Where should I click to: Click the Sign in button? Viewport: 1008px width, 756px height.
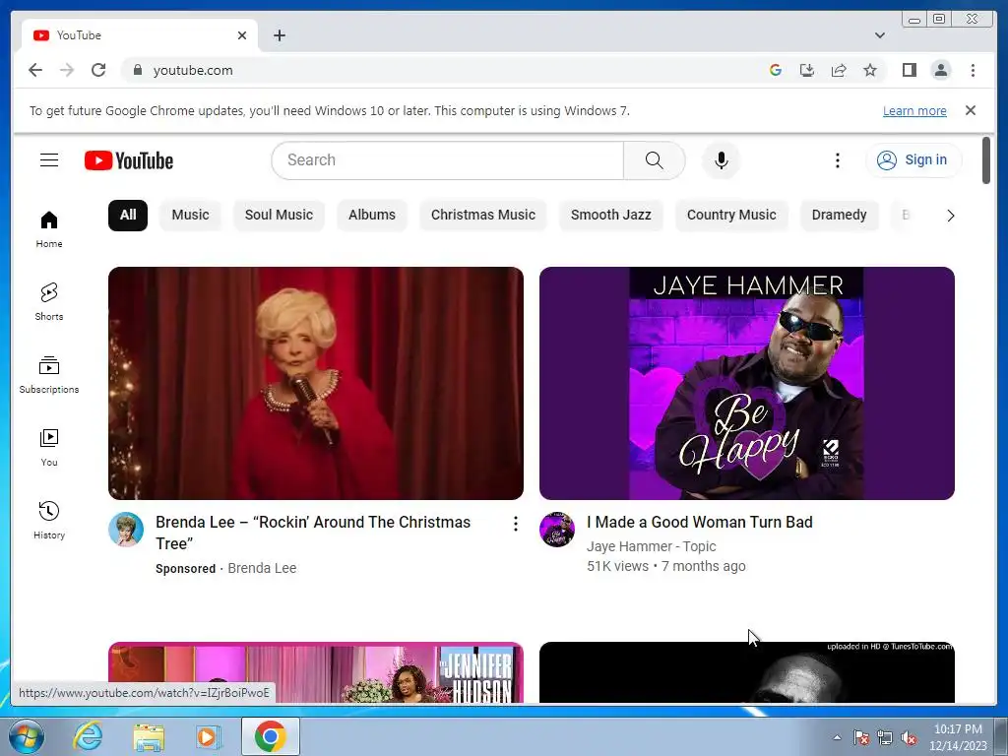pos(913,160)
